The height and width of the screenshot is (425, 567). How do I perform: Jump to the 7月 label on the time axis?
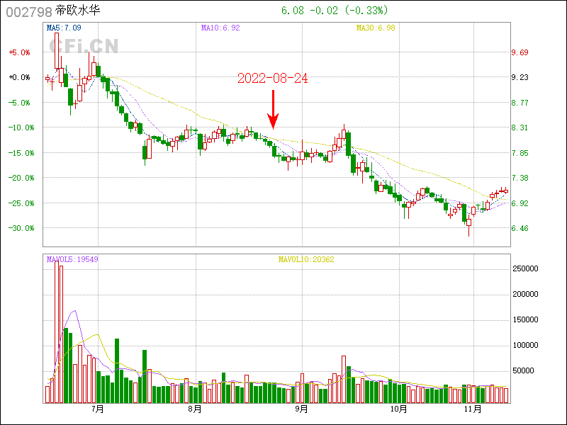98,409
